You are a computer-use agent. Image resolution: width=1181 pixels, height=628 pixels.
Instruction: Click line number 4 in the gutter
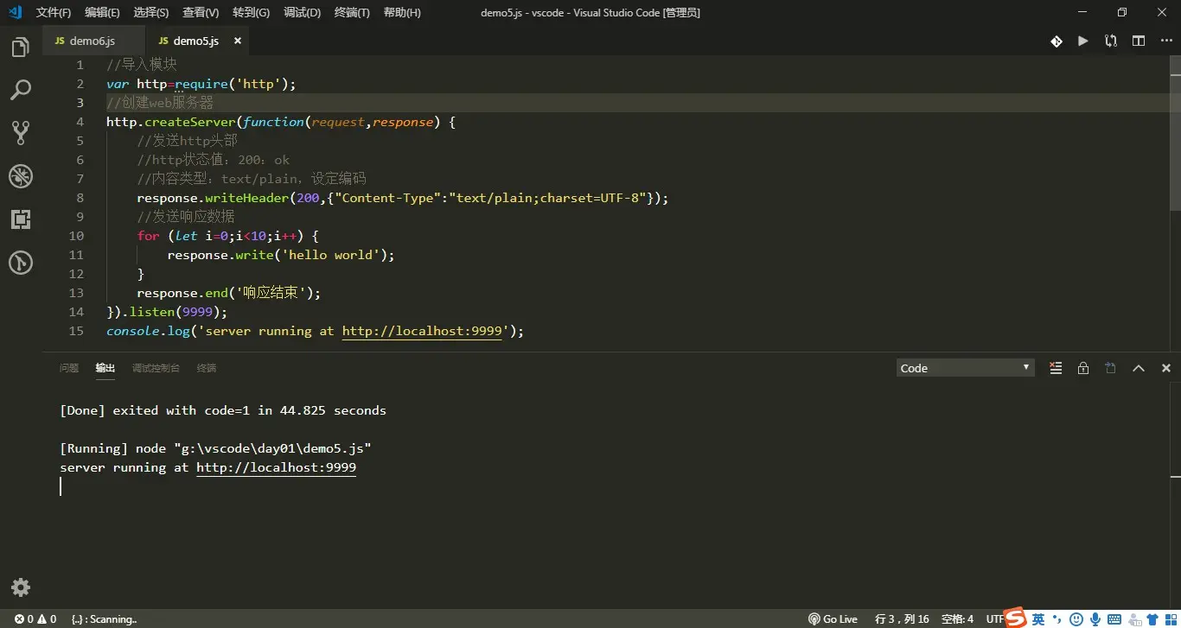pos(80,122)
